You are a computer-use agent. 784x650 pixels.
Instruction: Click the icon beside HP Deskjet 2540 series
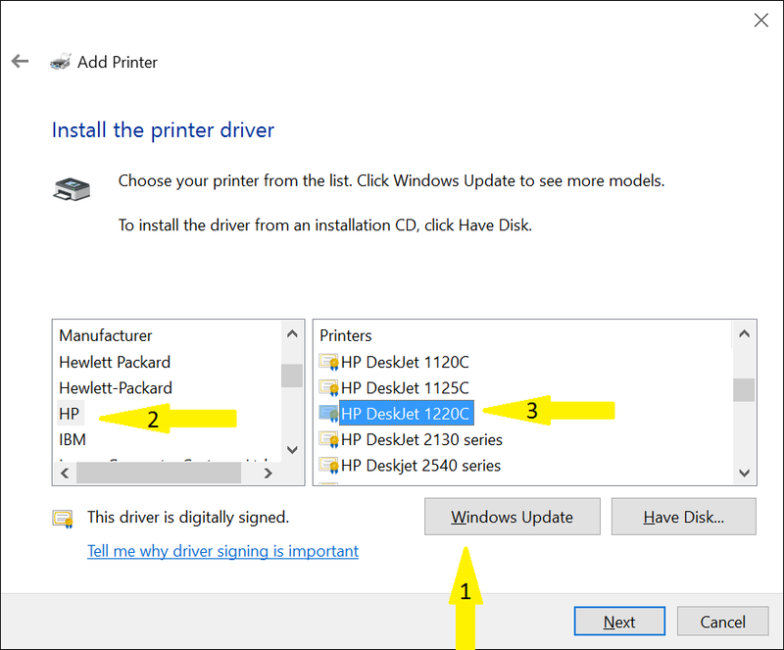tap(329, 466)
